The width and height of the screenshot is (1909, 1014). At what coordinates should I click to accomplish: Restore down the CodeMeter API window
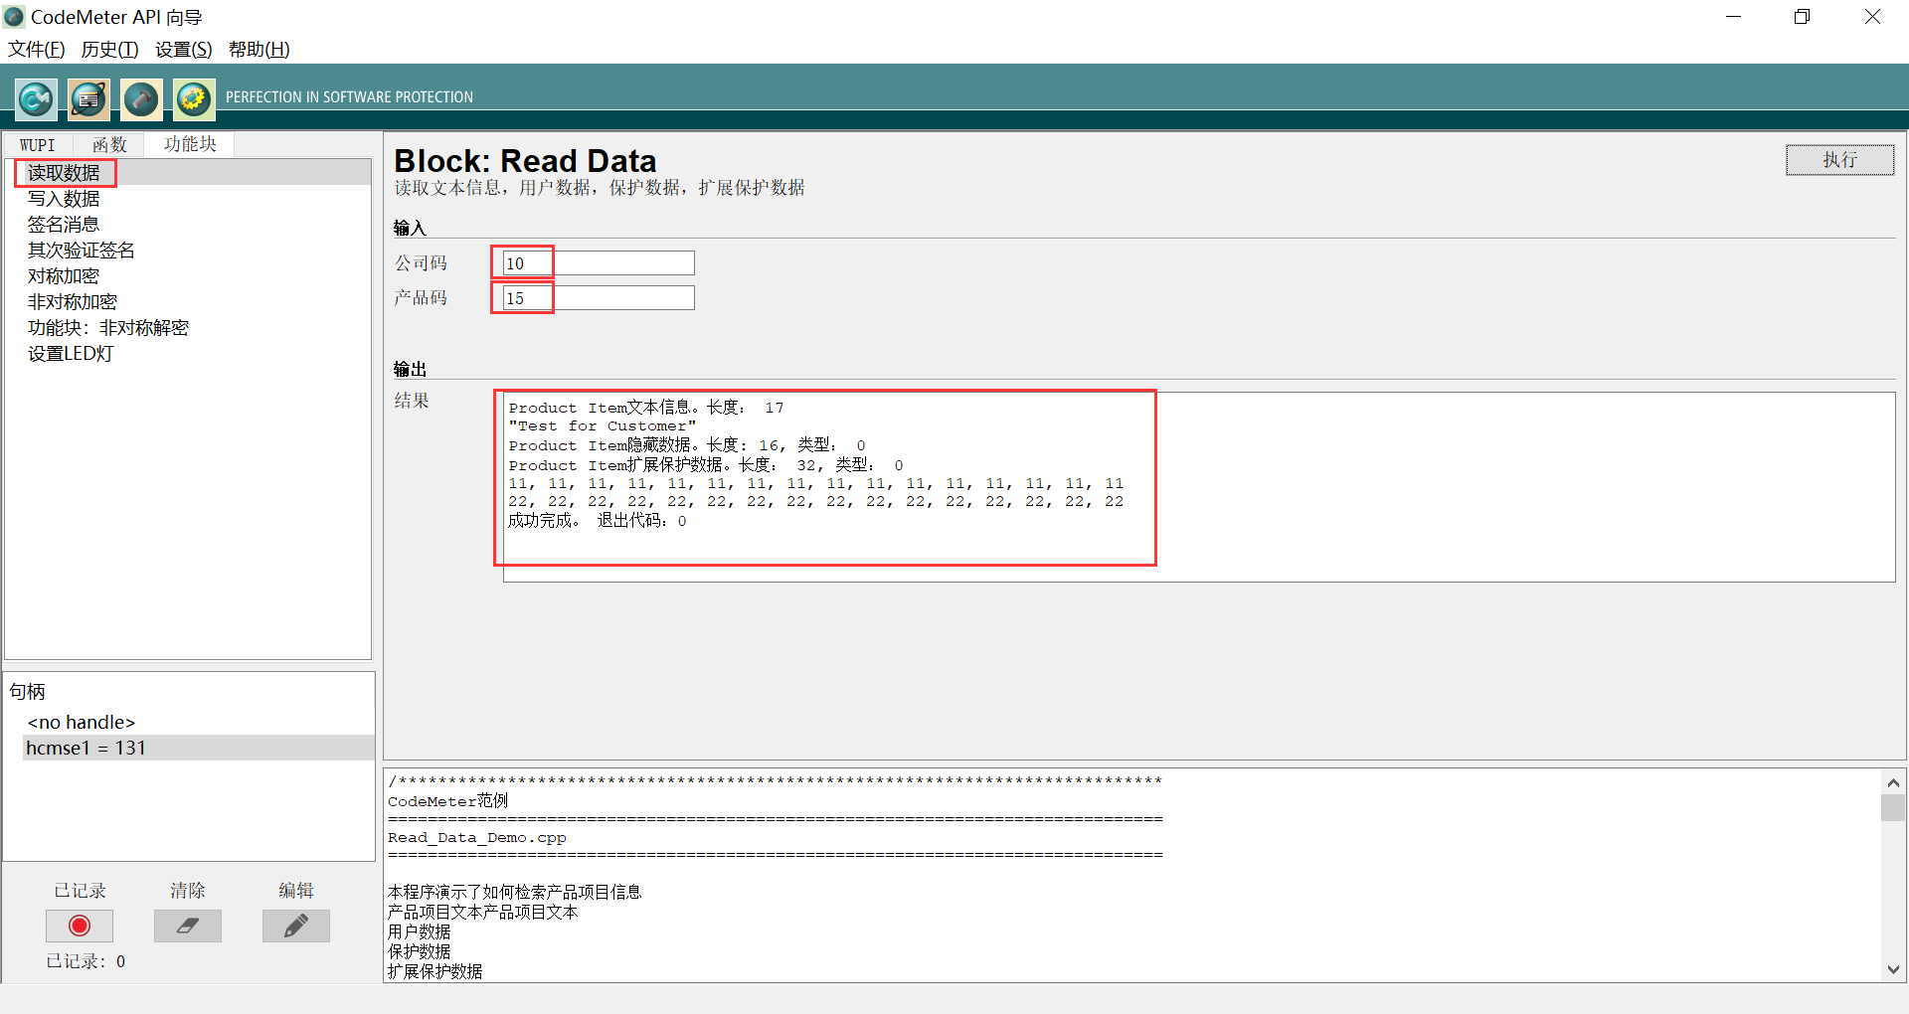1802,17
